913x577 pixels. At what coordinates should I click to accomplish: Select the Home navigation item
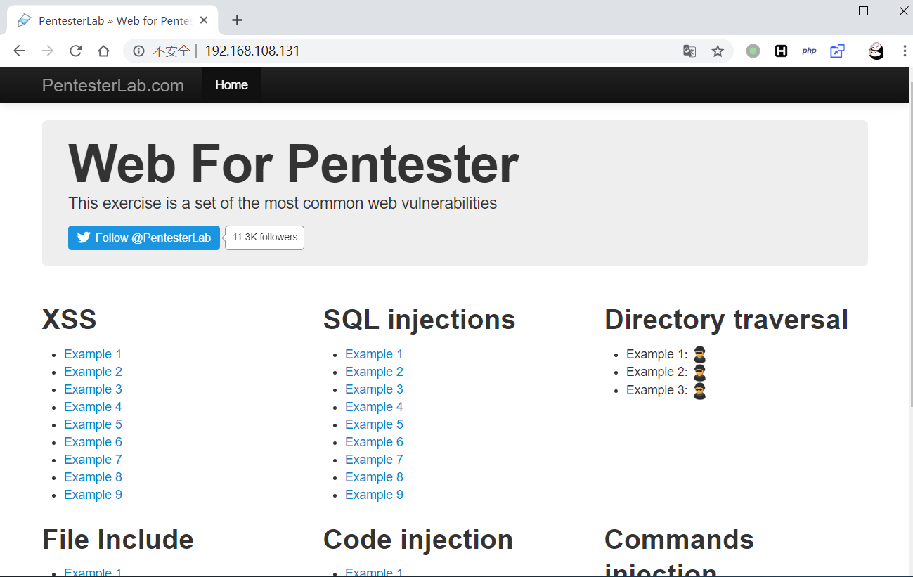(231, 85)
